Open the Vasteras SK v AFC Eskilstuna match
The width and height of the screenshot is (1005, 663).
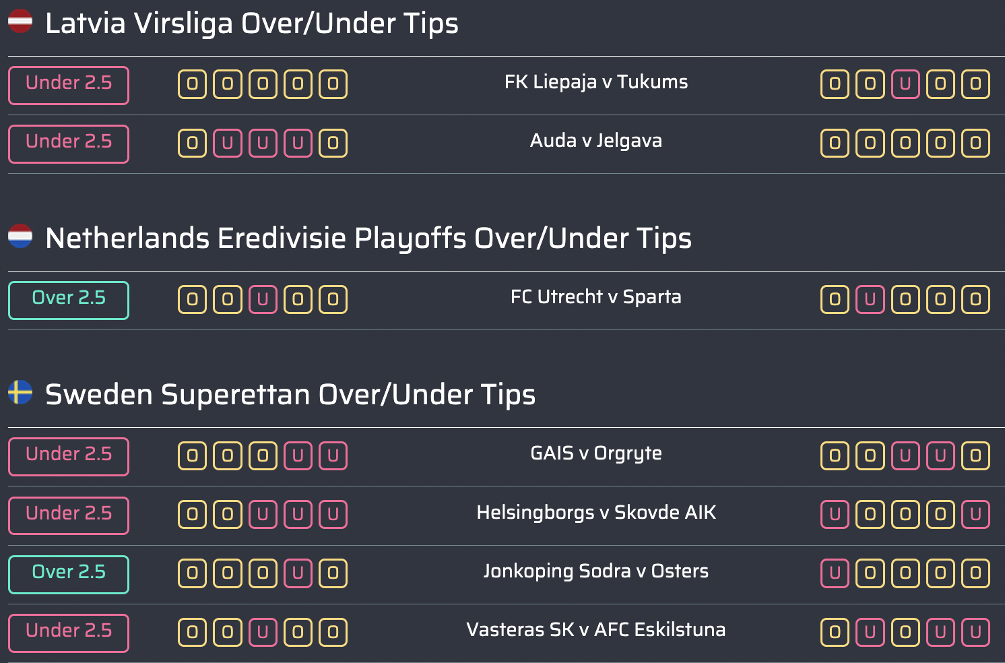pyautogui.click(x=596, y=630)
